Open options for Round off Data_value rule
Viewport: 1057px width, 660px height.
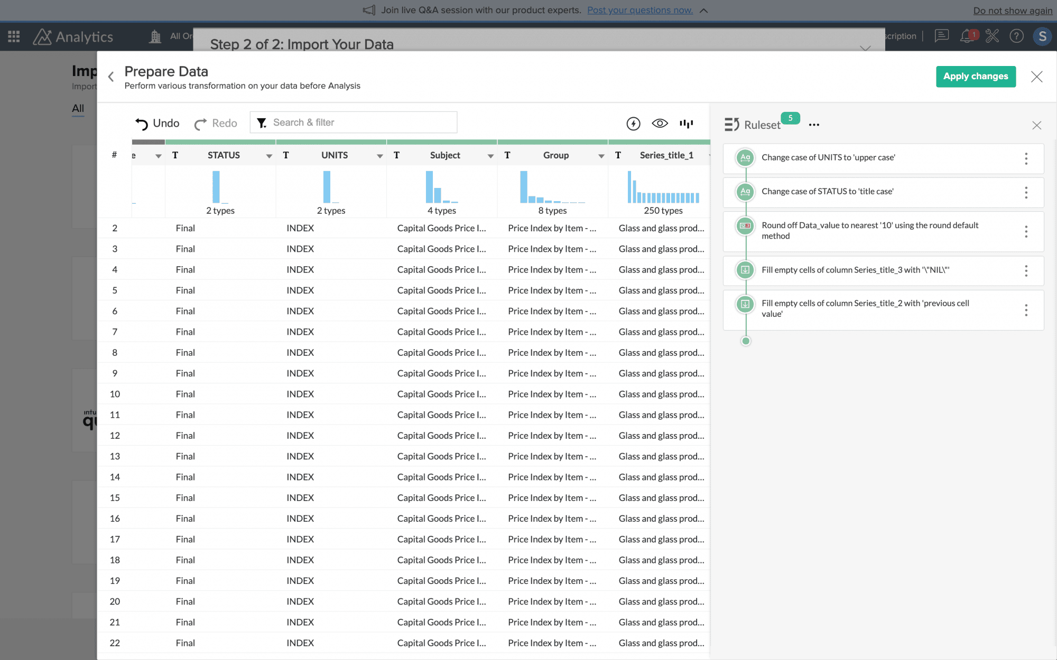coord(1026,231)
